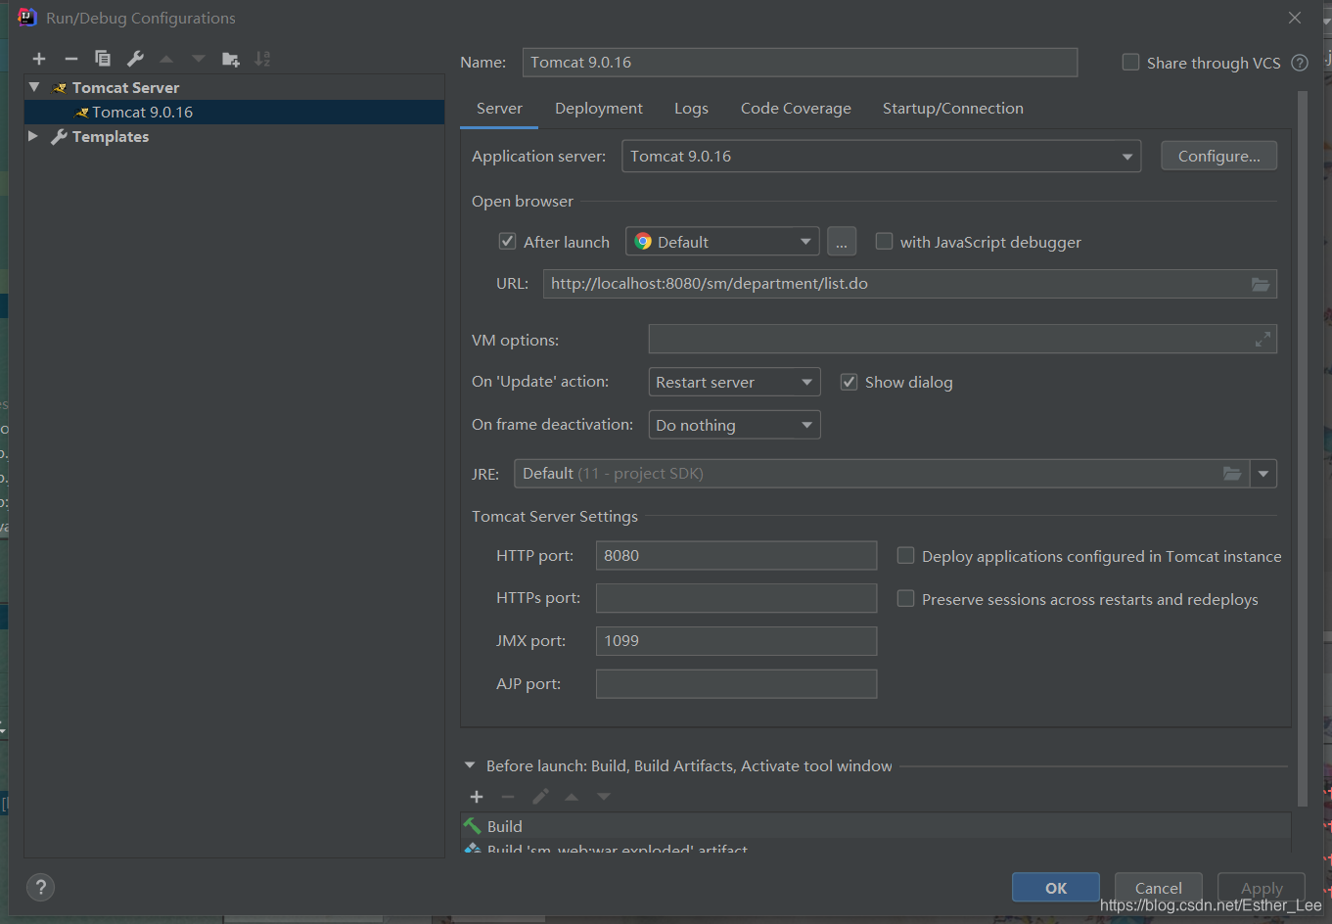Select the Templates tree item
This screenshot has height=924, width=1332.
pyautogui.click(x=234, y=136)
